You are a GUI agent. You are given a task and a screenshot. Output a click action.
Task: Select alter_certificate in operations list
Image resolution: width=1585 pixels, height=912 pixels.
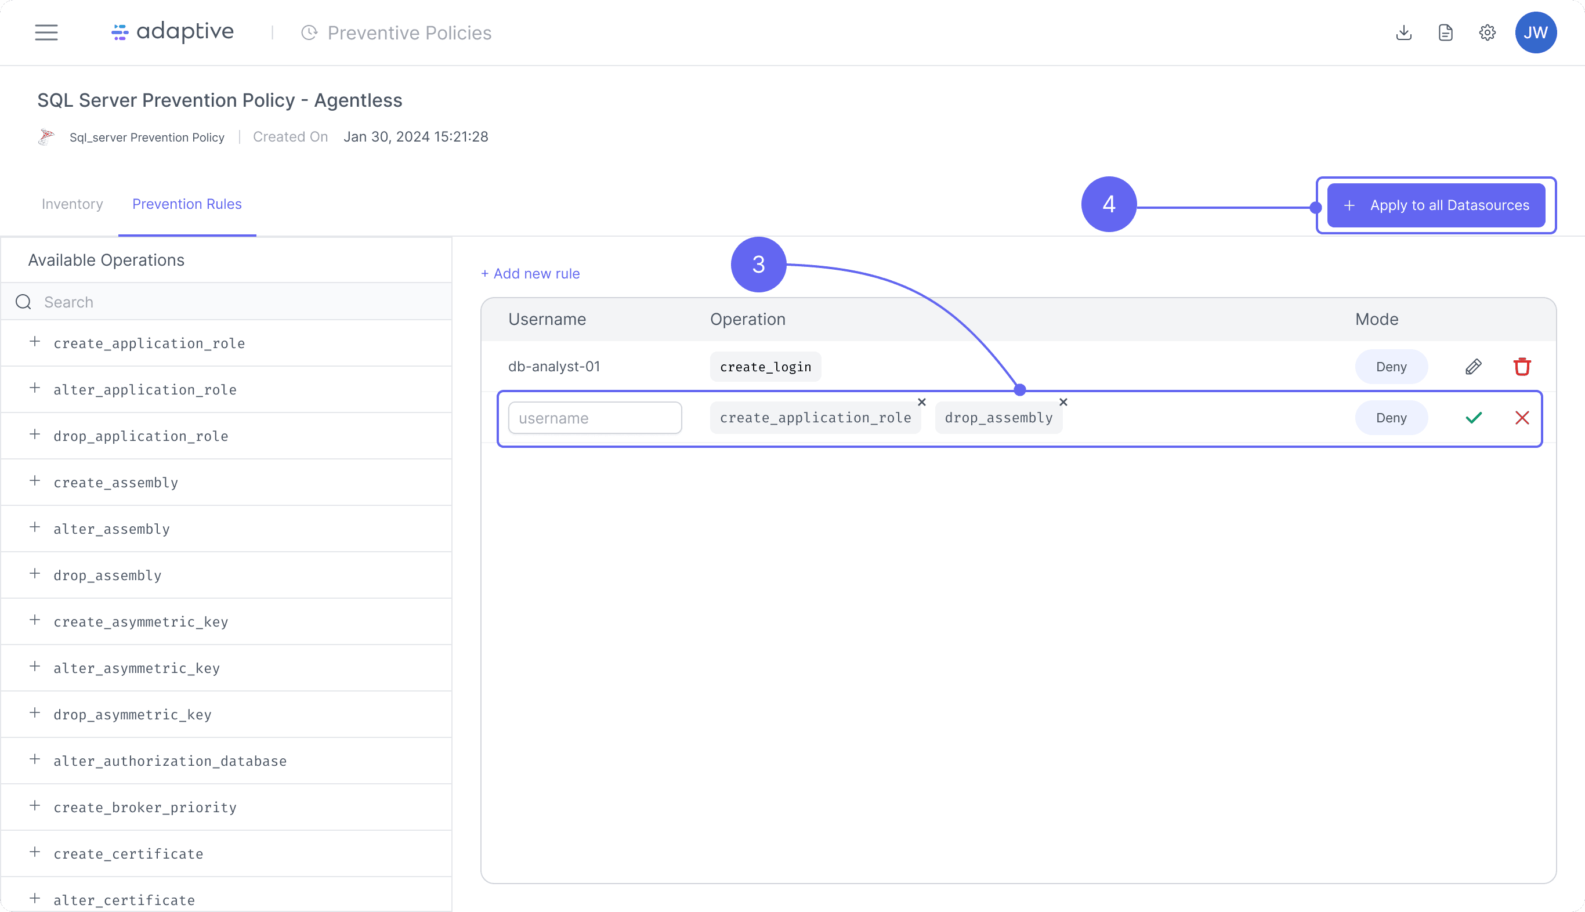pos(124,899)
